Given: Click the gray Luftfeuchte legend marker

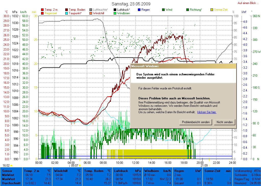Looking at the screenshot, I should (x=91, y=10).
